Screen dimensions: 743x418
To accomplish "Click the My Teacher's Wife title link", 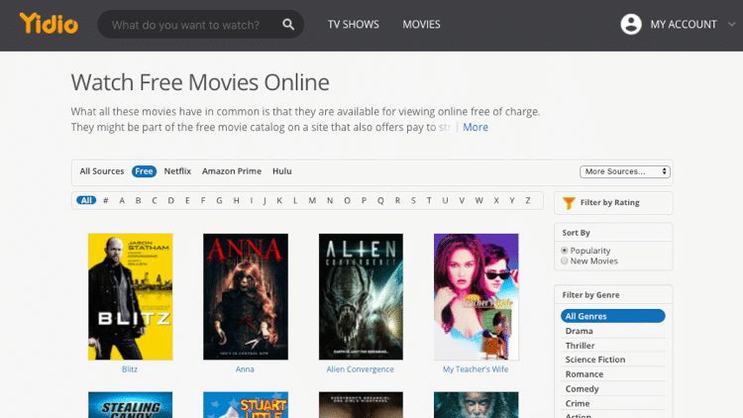I will [x=476, y=369].
